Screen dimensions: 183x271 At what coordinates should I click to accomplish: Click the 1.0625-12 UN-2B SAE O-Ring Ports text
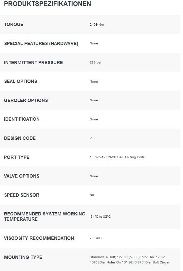tap(117, 157)
